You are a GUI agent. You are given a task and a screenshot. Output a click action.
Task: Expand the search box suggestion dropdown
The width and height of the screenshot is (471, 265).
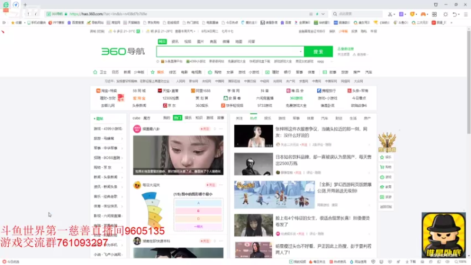tap(300, 52)
